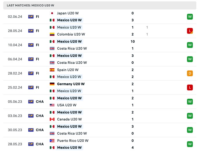
Task: Open Colombia U20 W team page
Action: 71,34
